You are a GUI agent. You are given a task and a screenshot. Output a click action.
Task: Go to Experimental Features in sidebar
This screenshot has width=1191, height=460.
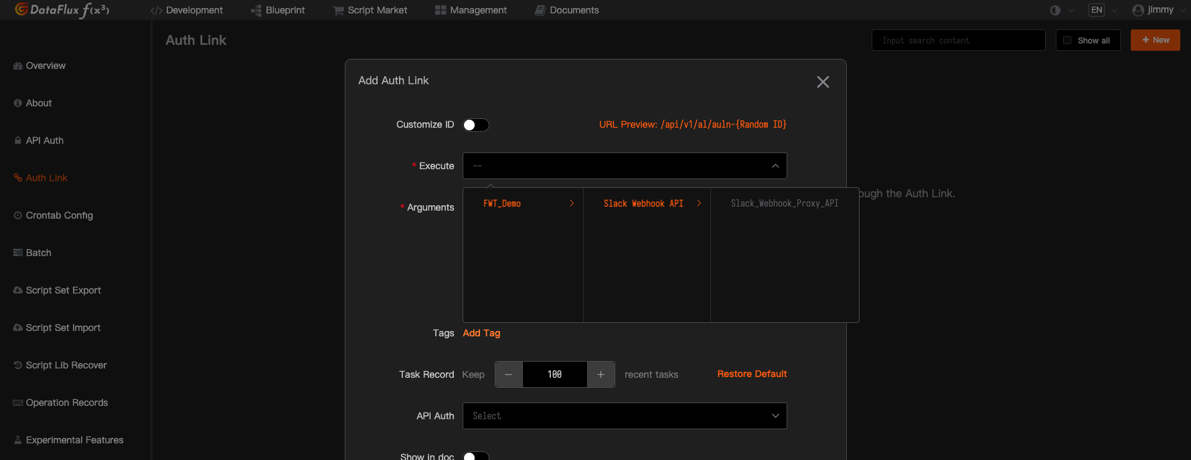(x=75, y=440)
